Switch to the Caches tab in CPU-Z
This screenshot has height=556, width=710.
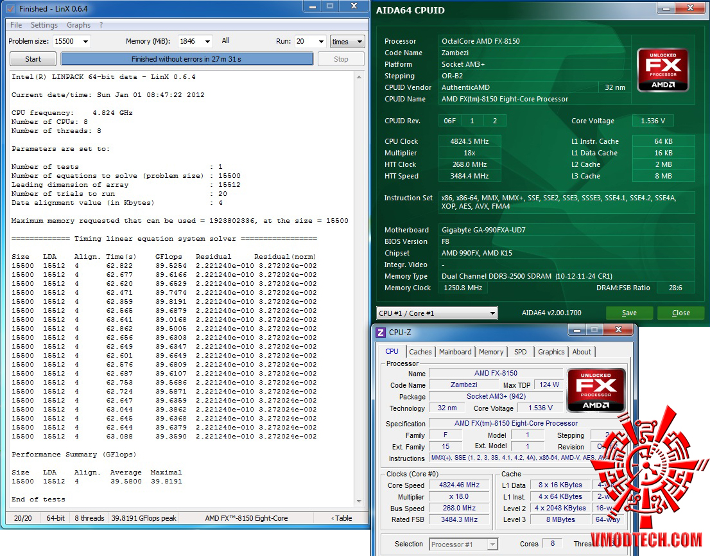tap(420, 352)
